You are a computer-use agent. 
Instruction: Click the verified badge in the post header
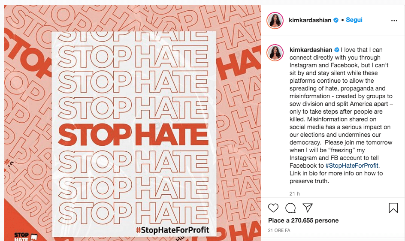coord(336,20)
